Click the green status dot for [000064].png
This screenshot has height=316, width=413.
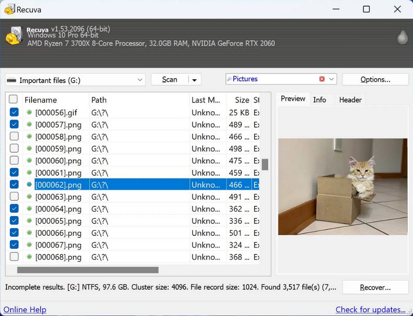(x=29, y=209)
